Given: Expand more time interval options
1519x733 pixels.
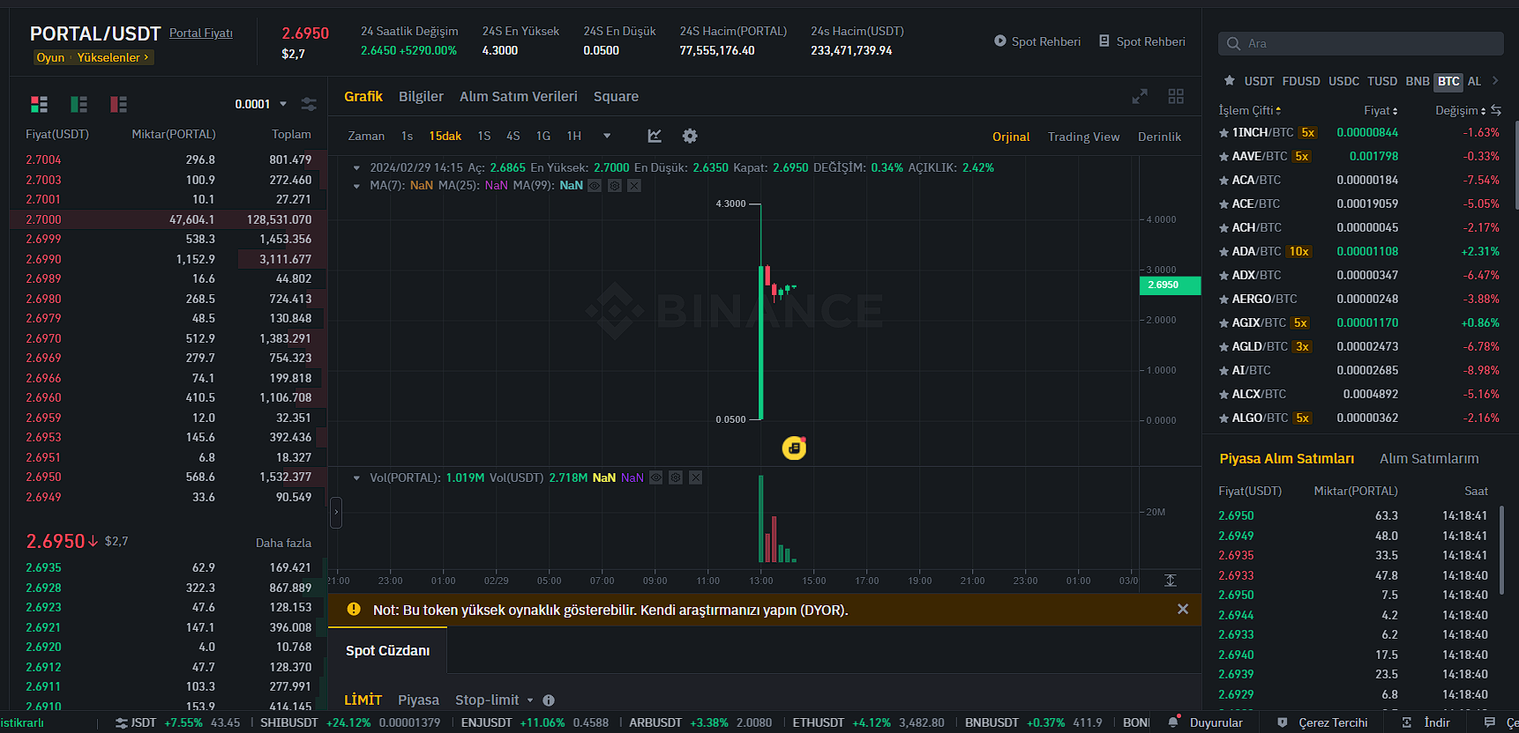Looking at the screenshot, I should click(607, 136).
